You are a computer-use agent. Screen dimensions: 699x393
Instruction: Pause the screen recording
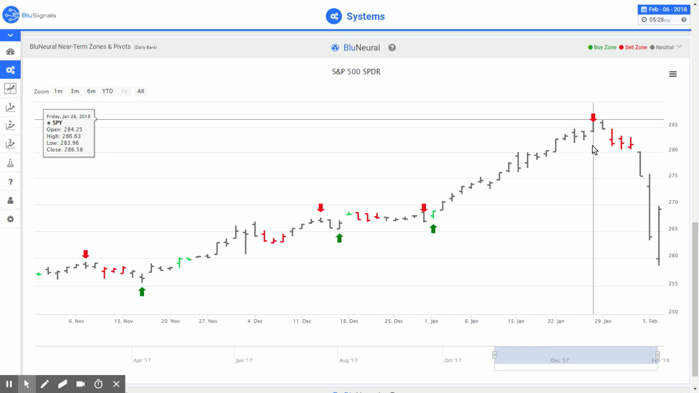9,384
